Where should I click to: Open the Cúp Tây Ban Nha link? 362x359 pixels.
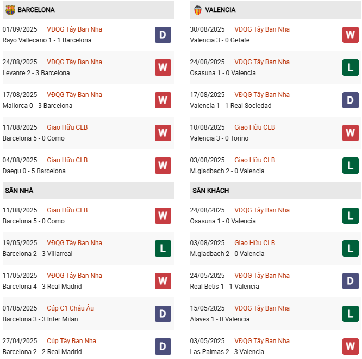pos(71,341)
